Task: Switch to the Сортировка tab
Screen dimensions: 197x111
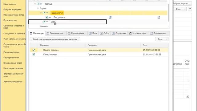Action: [x=119, y=33]
